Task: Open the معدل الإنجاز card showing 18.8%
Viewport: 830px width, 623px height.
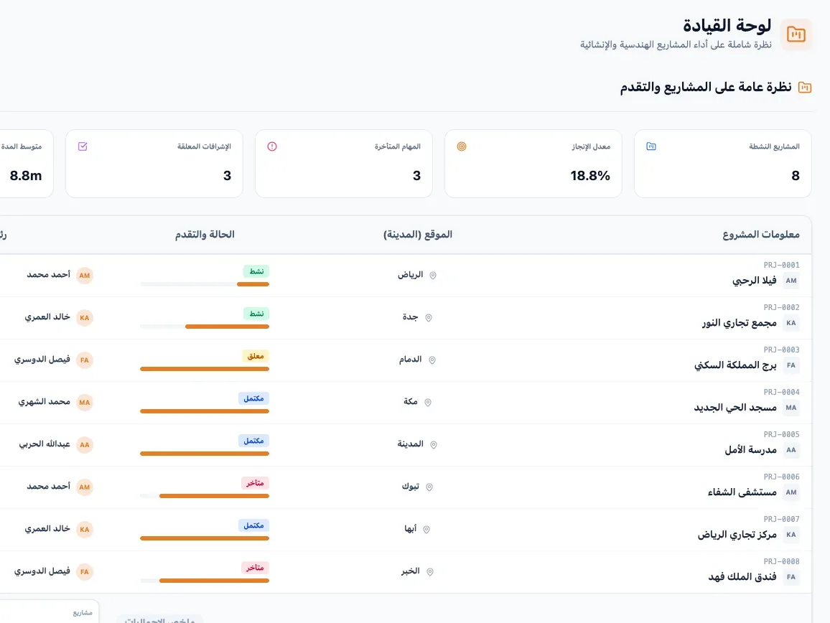Action: pos(533,164)
